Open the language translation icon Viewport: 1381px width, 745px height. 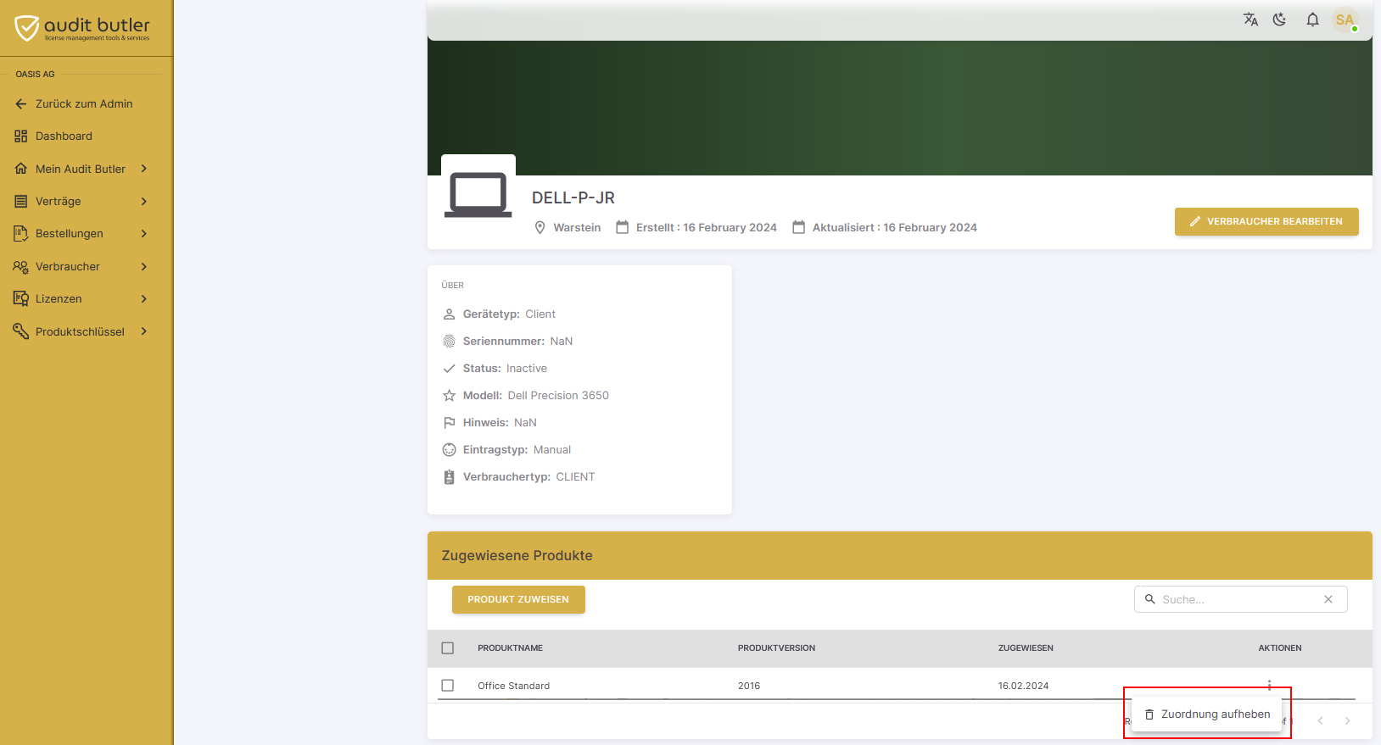[x=1250, y=19]
